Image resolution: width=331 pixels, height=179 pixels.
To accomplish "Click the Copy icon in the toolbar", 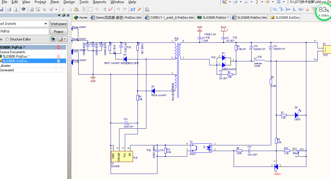I will click(70, 9).
